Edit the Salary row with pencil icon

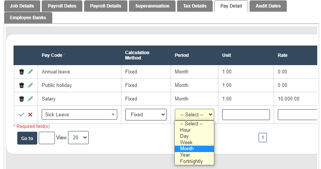pos(30,99)
